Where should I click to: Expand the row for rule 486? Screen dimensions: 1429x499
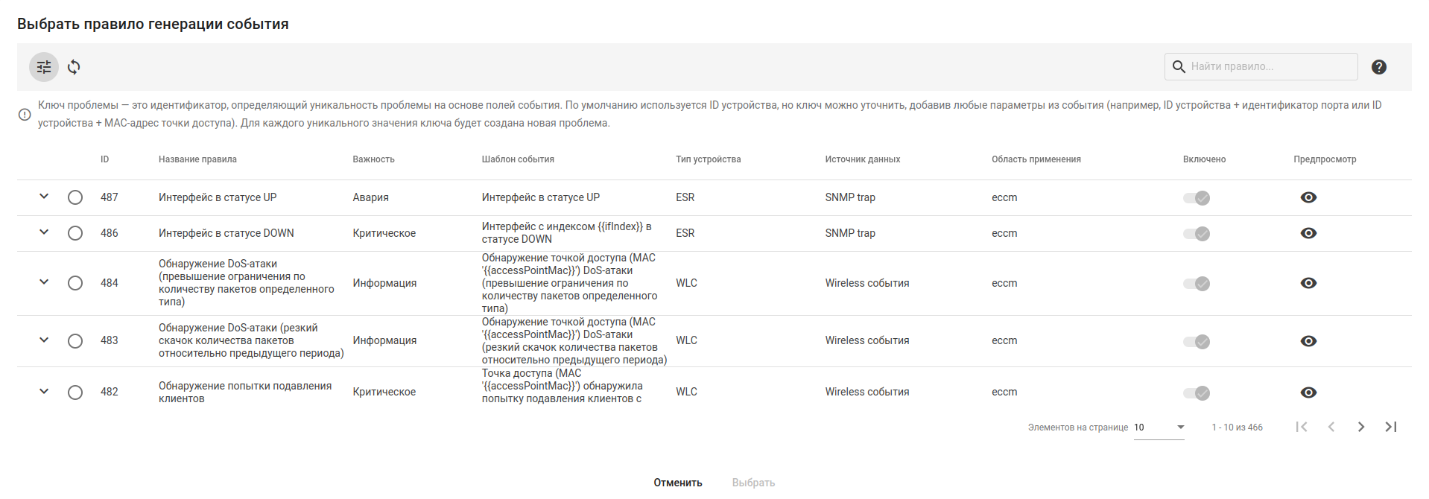click(x=44, y=232)
